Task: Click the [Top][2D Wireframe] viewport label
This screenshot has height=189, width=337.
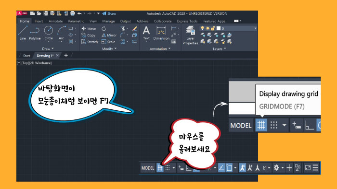Action: pos(34,63)
